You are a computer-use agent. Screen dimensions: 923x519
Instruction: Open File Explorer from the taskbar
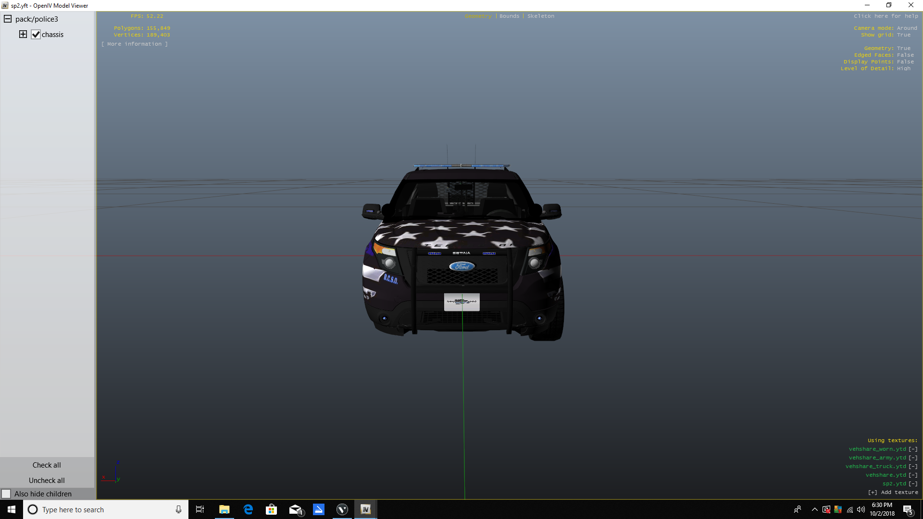click(x=224, y=509)
